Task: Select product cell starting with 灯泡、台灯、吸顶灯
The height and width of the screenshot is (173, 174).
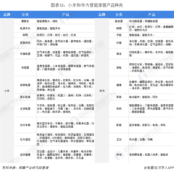Action: click(151, 28)
